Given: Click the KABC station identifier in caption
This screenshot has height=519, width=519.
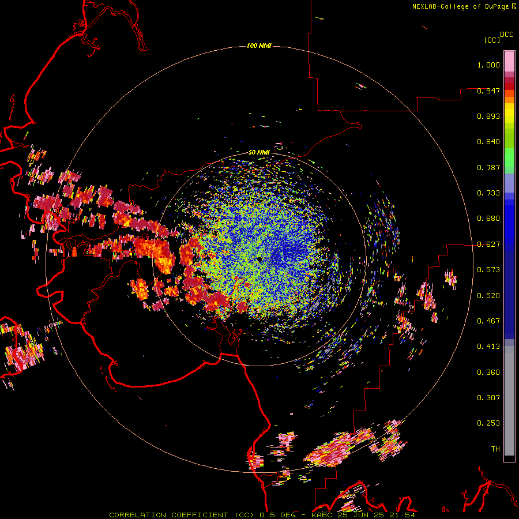Looking at the screenshot, I should point(322,515).
